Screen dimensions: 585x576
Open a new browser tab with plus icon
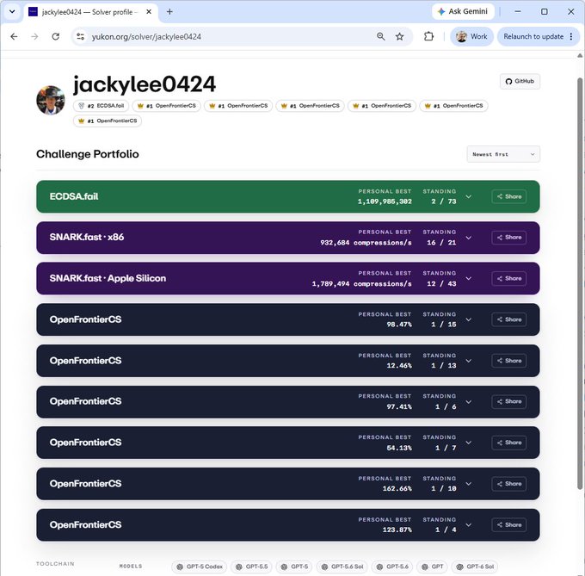coord(169,12)
